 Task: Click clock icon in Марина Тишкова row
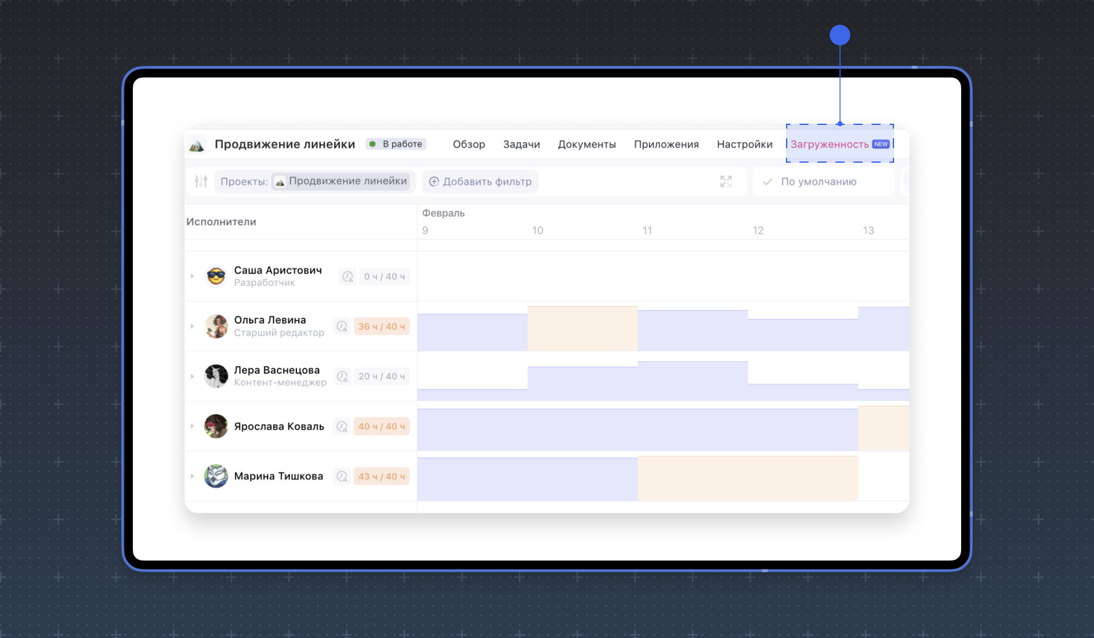pos(342,477)
